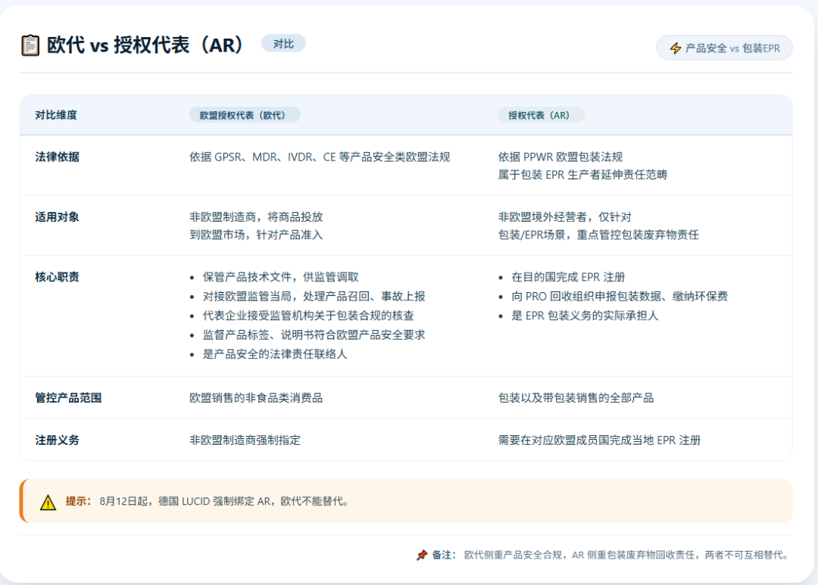The width and height of the screenshot is (818, 585).
Task: Click the bullet 监督产品标签、说明书符合欧盟产品安全要求
Action: click(314, 335)
